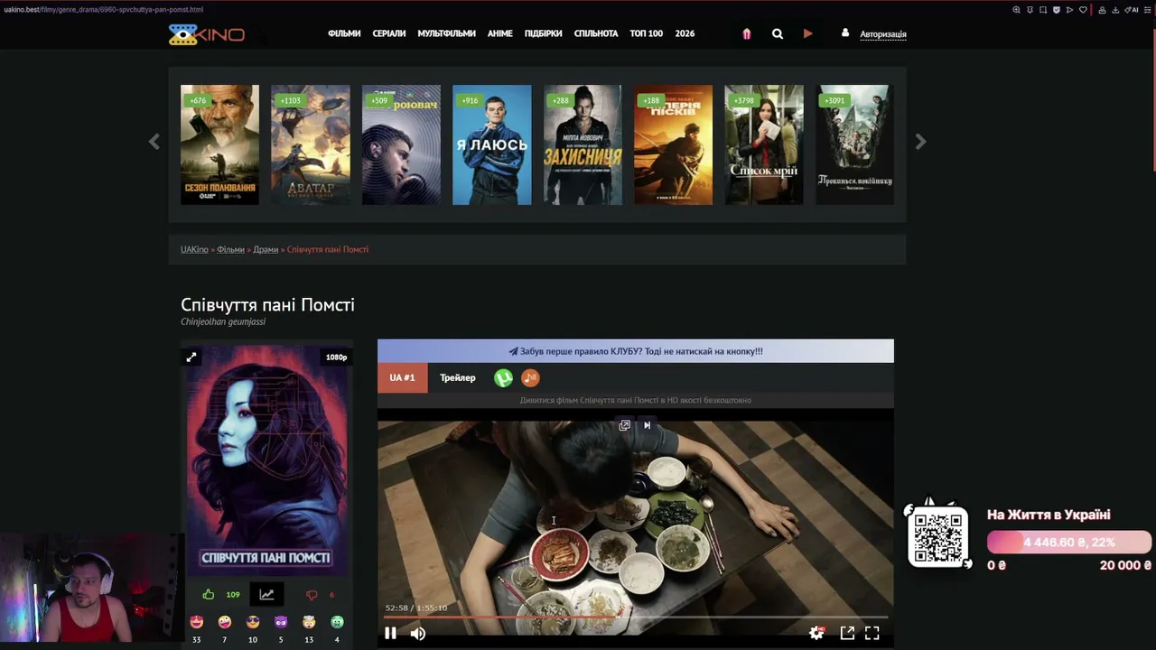The image size is (1156, 650).
Task: Open the Захисниця poster
Action: [583, 144]
